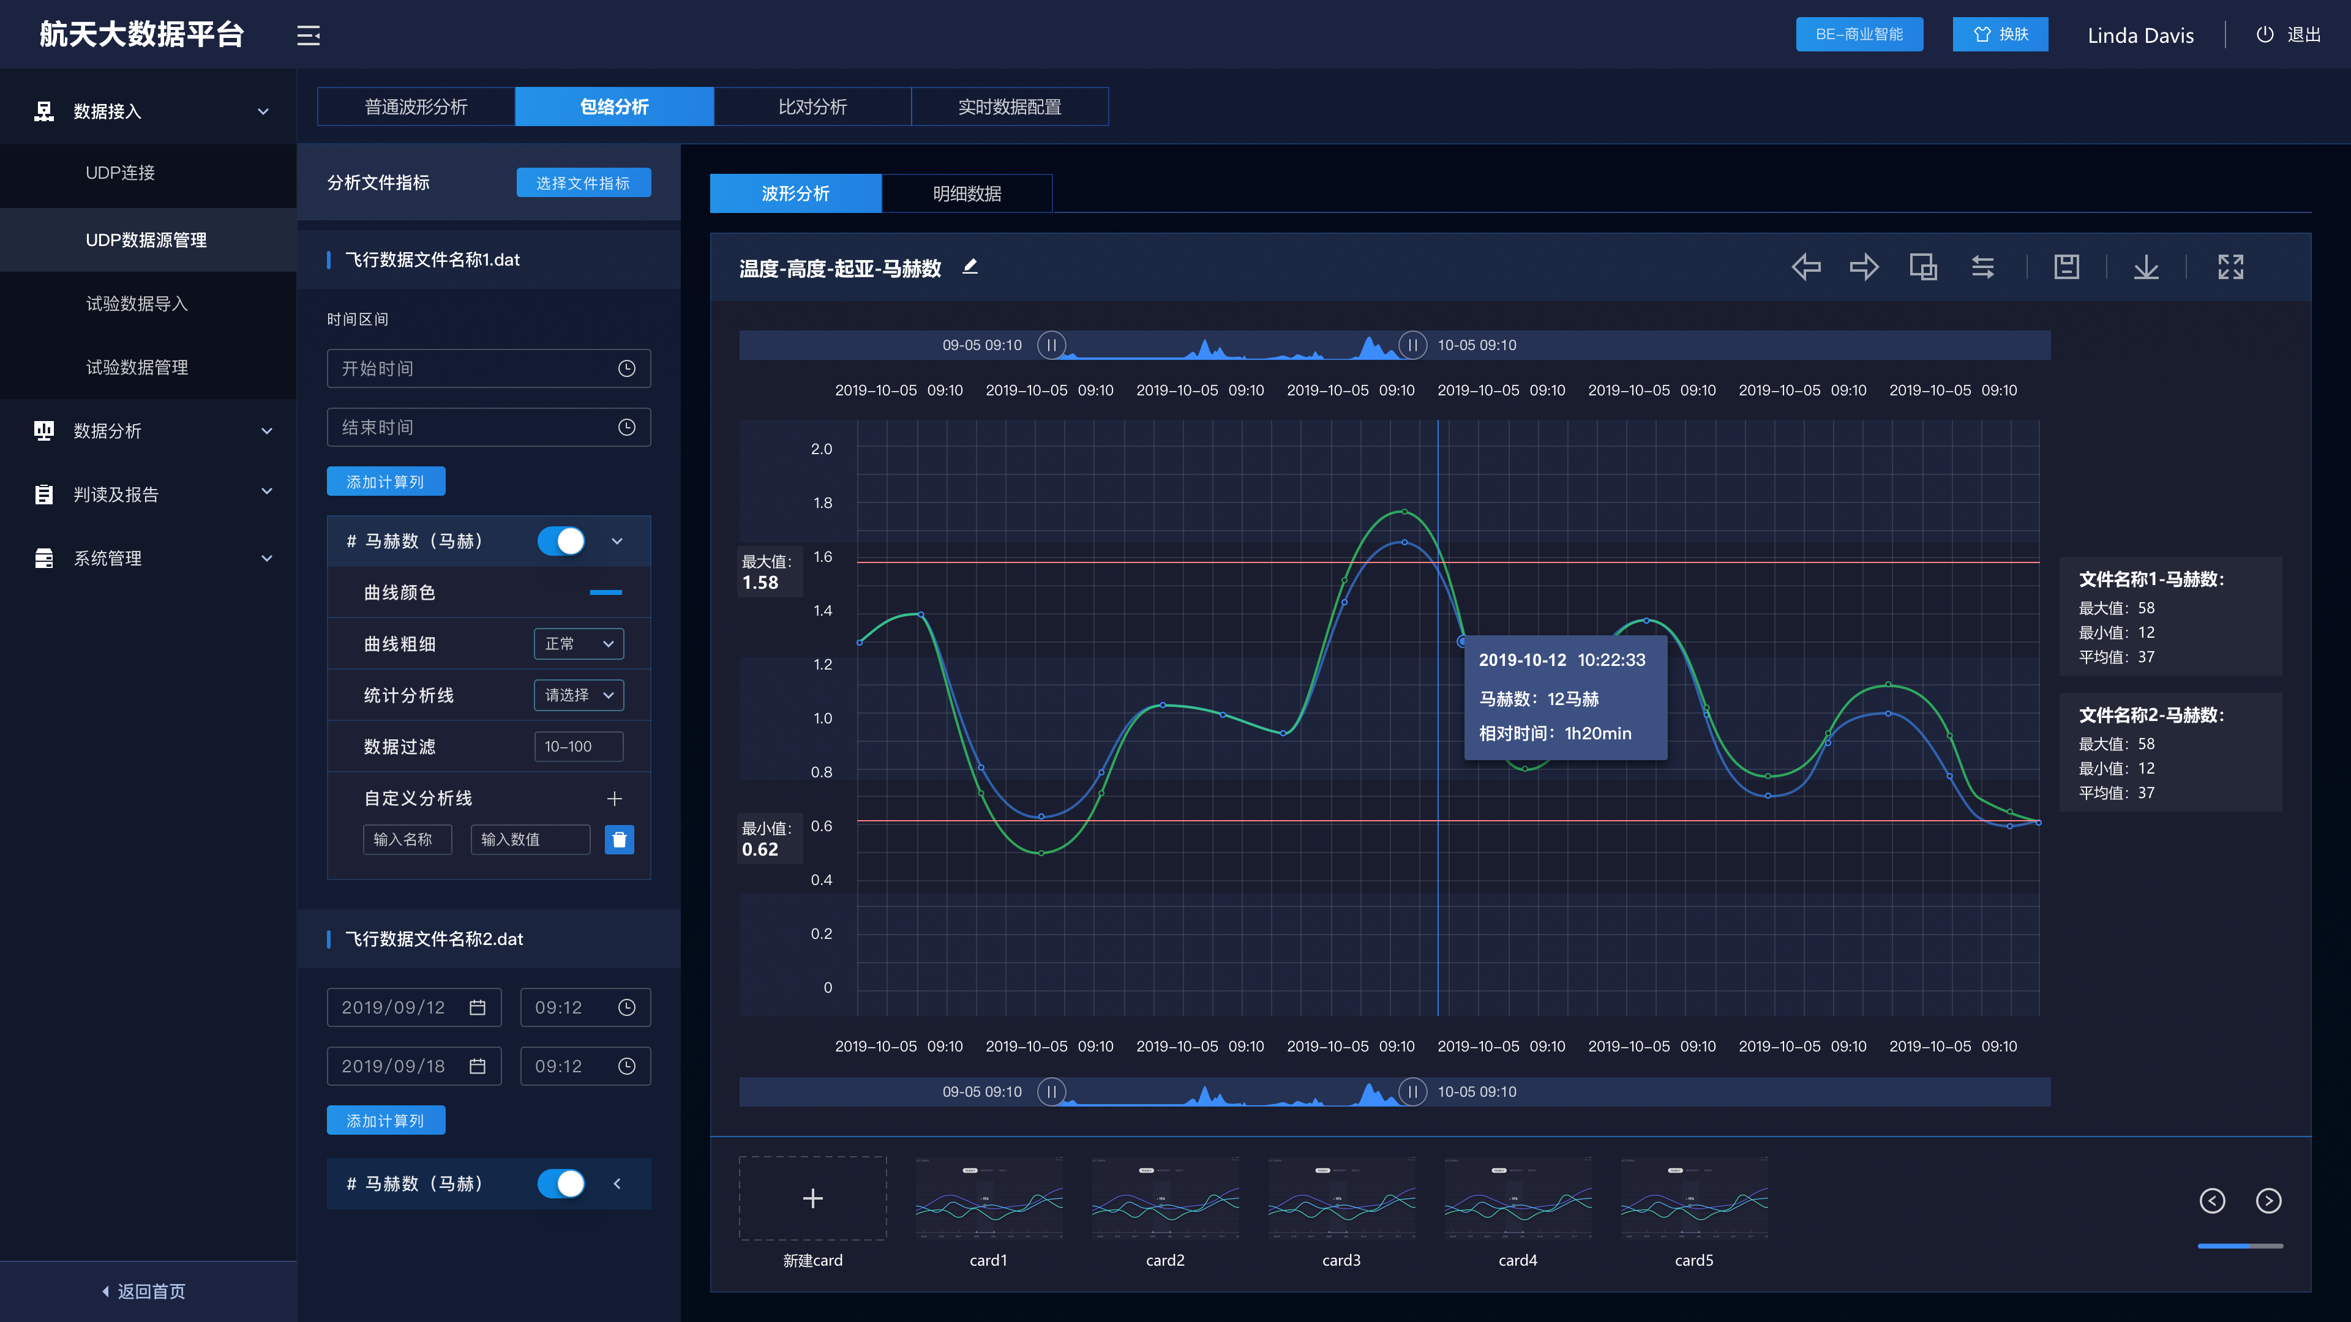Screen dimensions: 2351x1322
Task: Edit chart title with pencil icon
Action: tap(970, 266)
